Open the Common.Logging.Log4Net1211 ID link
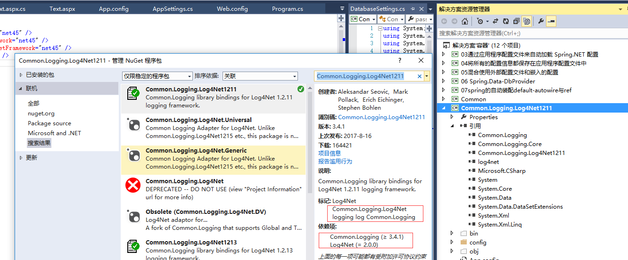628x260 pixels. point(381,117)
